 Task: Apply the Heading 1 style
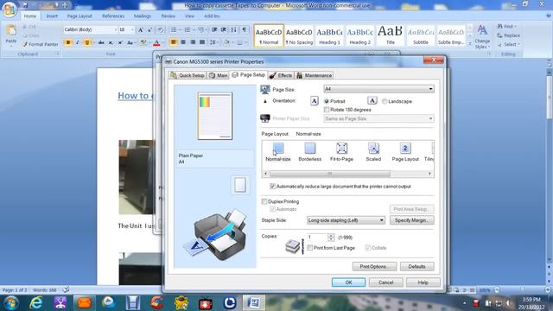click(x=329, y=35)
